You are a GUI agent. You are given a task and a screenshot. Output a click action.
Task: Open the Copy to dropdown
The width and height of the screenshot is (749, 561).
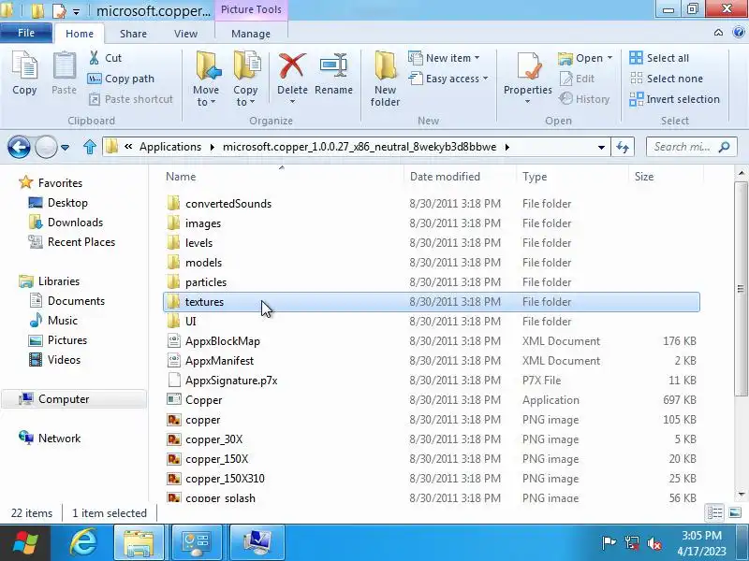pos(245,79)
